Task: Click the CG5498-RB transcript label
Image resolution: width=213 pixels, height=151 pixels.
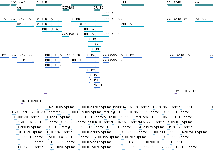Action: (71, 34)
